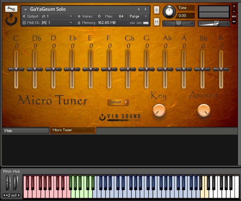
Task: Click +2 oct octave label
Action: [11, 195]
